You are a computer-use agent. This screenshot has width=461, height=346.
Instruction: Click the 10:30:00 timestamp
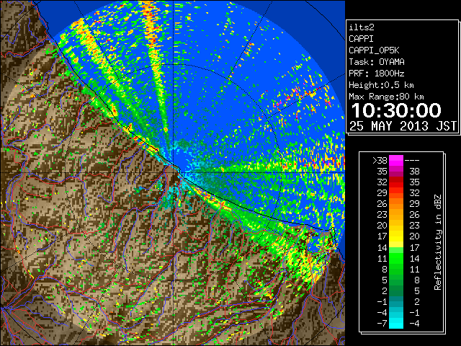(396, 110)
